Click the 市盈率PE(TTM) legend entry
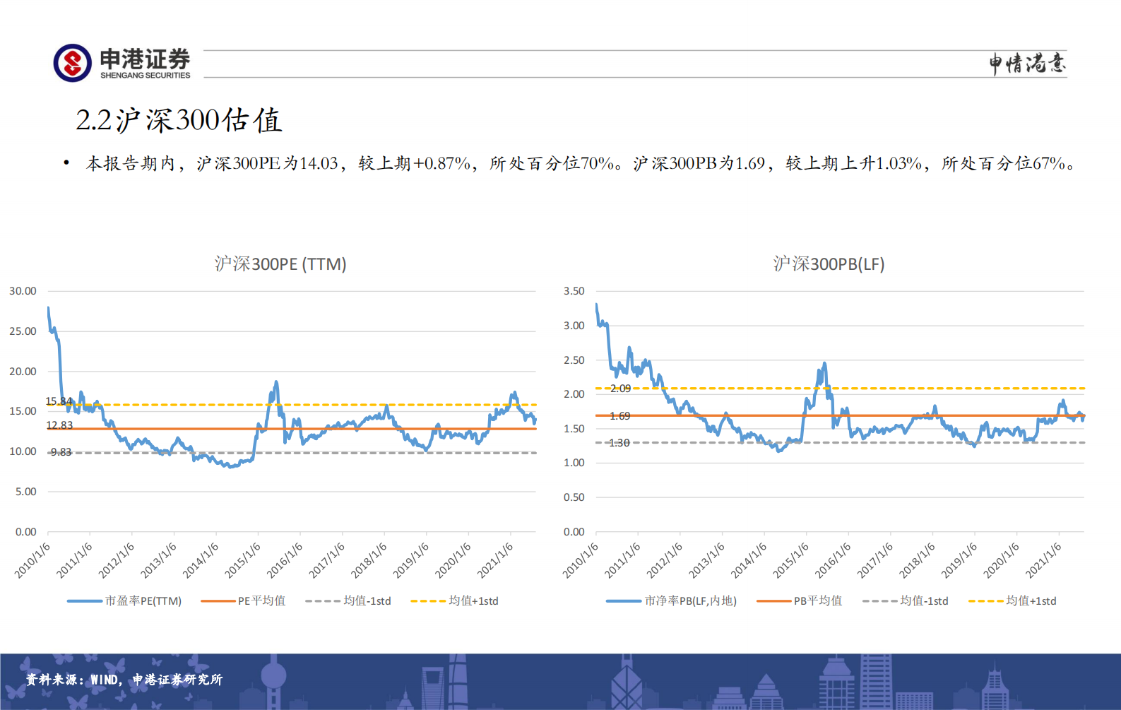This screenshot has width=1121, height=710. coord(124,601)
